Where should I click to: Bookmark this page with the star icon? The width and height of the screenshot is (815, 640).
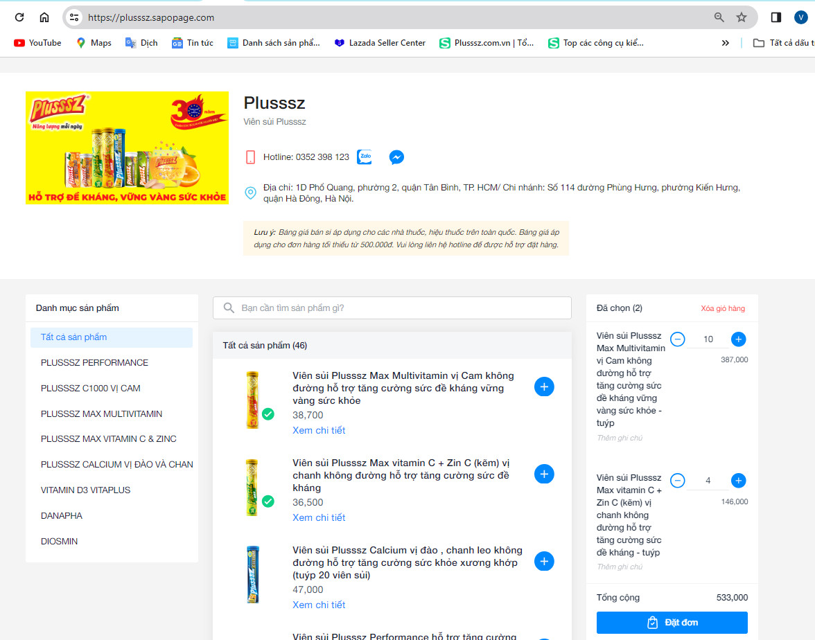pyautogui.click(x=742, y=17)
